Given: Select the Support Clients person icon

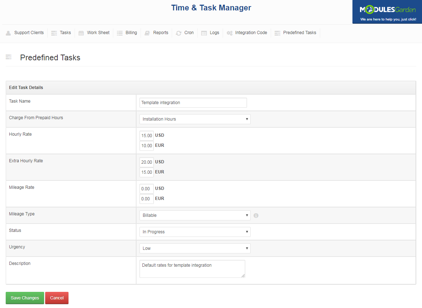Looking at the screenshot, I should [x=8, y=33].
